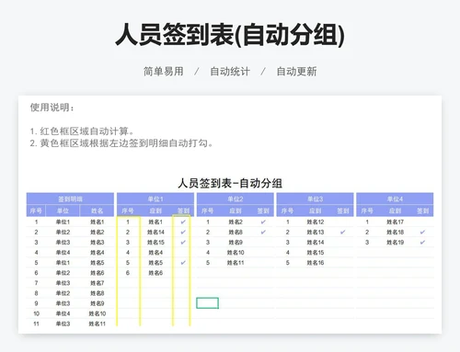Select the 单位1 group header
The width and height of the screenshot is (460, 352).
coord(155,199)
